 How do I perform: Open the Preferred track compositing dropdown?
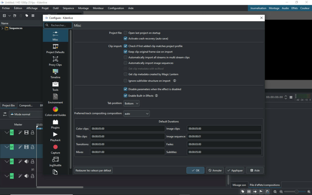tap(136, 114)
